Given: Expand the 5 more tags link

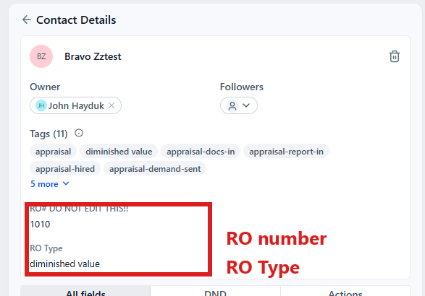Looking at the screenshot, I should (50, 184).
